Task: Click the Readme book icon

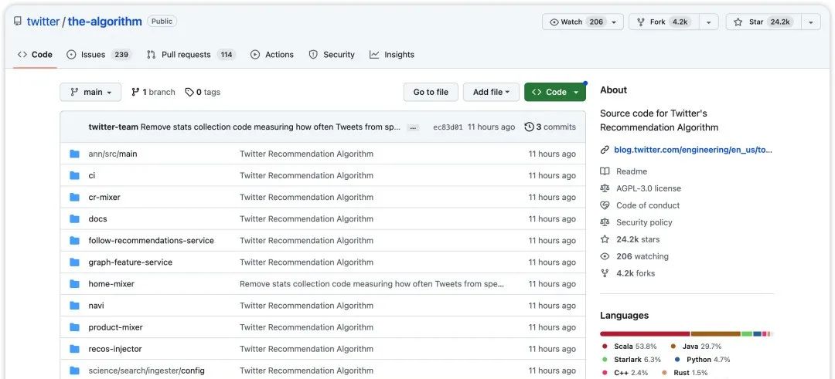Action: click(605, 171)
